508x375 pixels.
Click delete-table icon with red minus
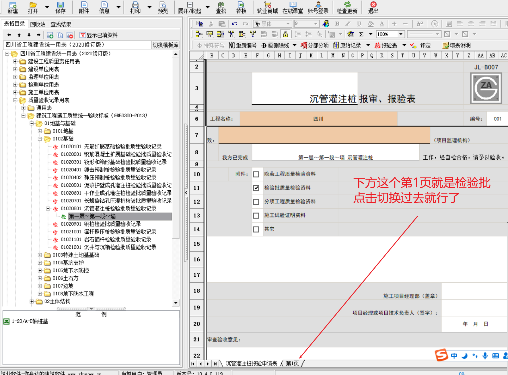70,35
